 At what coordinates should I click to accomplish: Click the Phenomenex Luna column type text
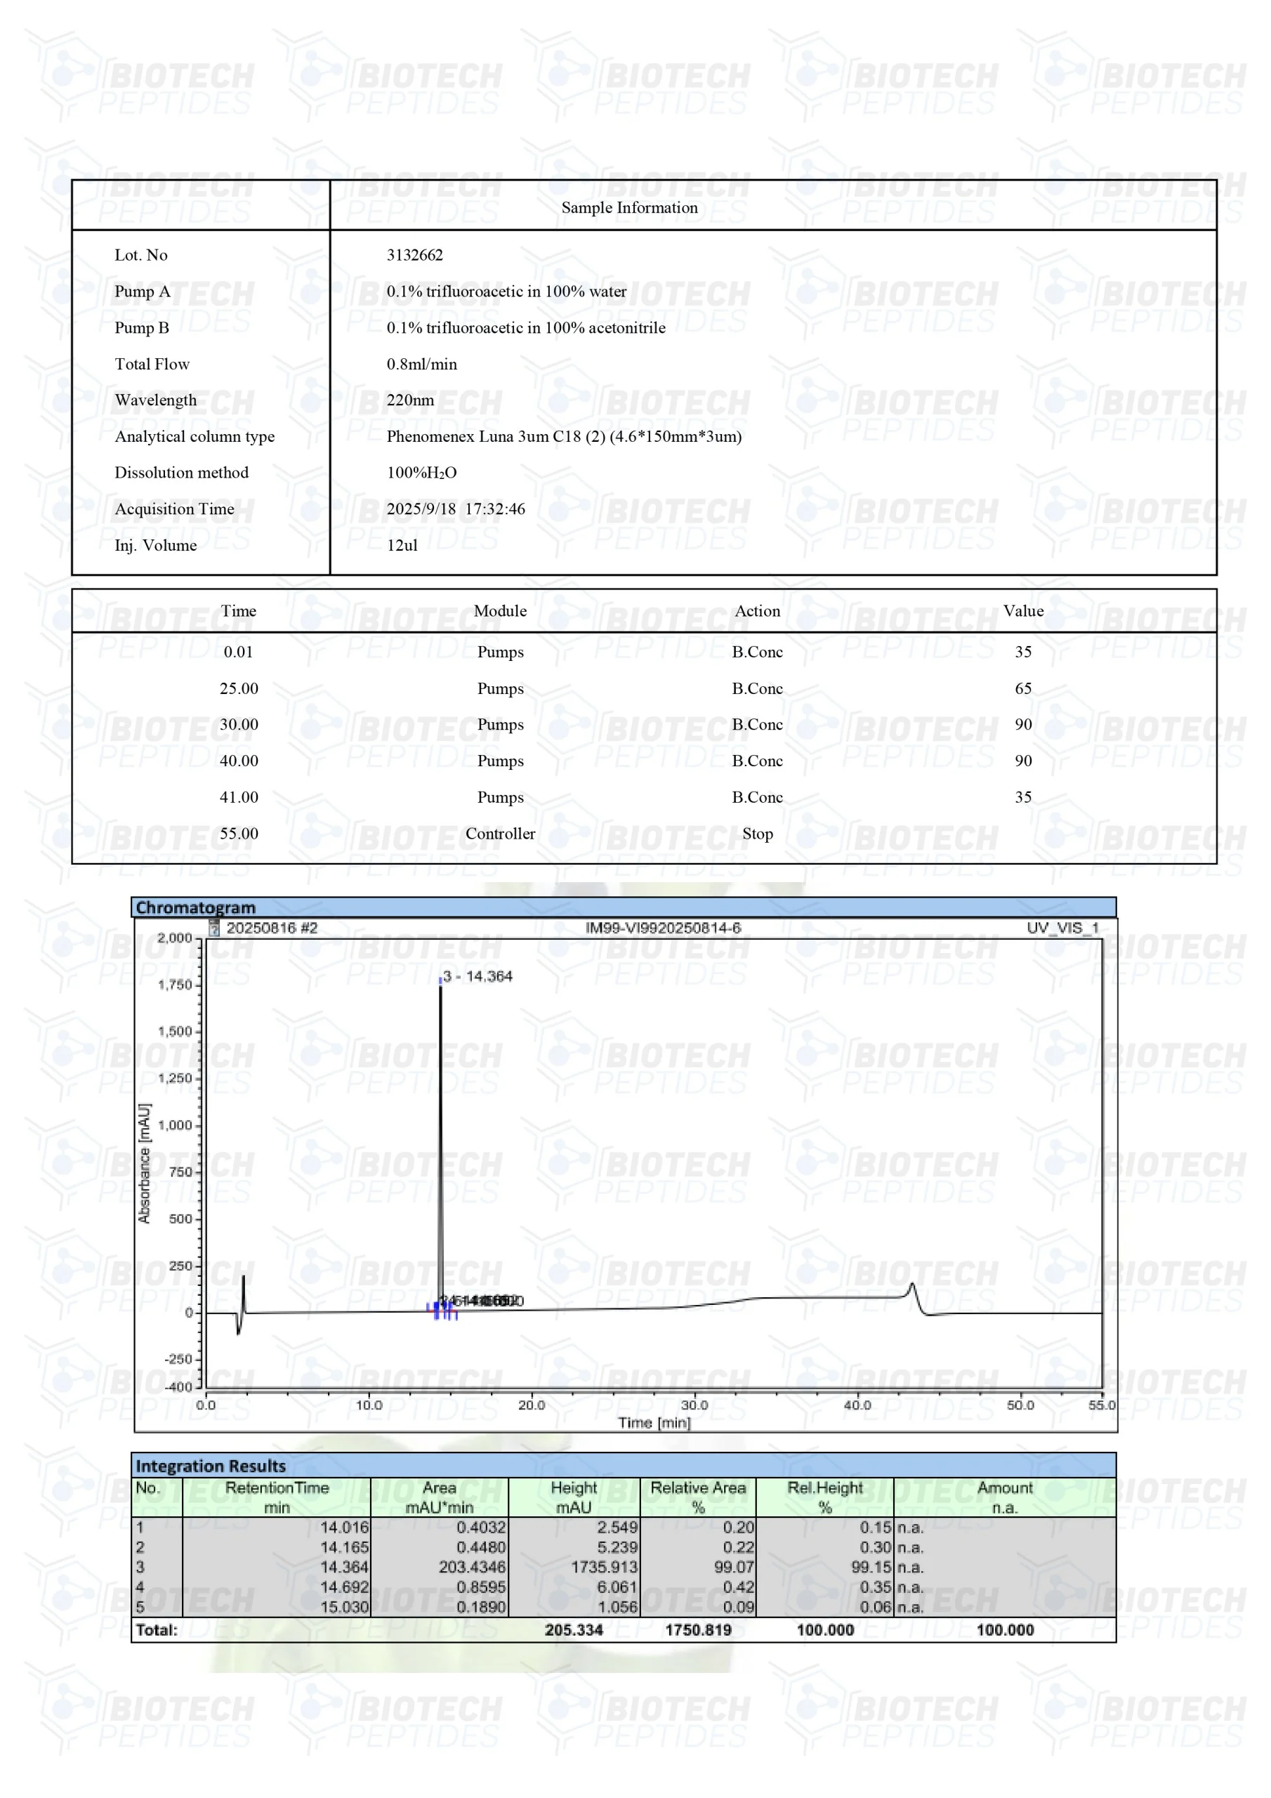563,436
